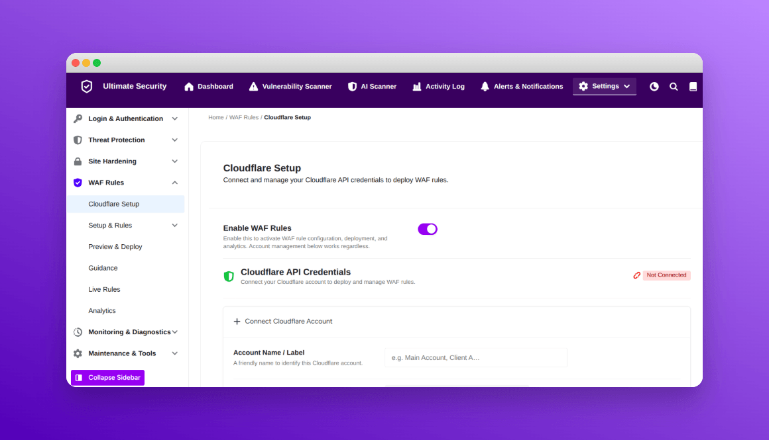769x440 pixels.
Task: Open the Settings dropdown arrow
Action: [x=626, y=86]
